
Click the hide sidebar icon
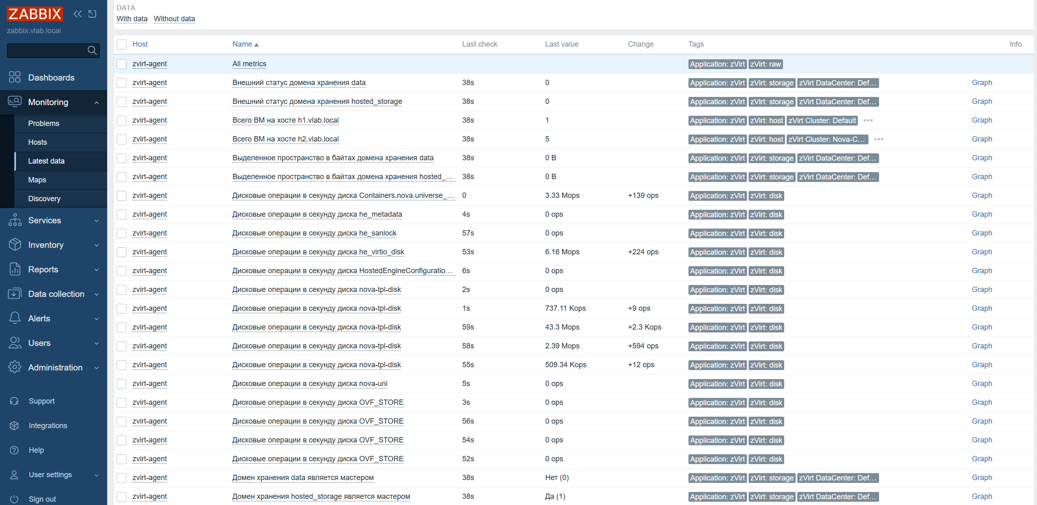point(92,14)
